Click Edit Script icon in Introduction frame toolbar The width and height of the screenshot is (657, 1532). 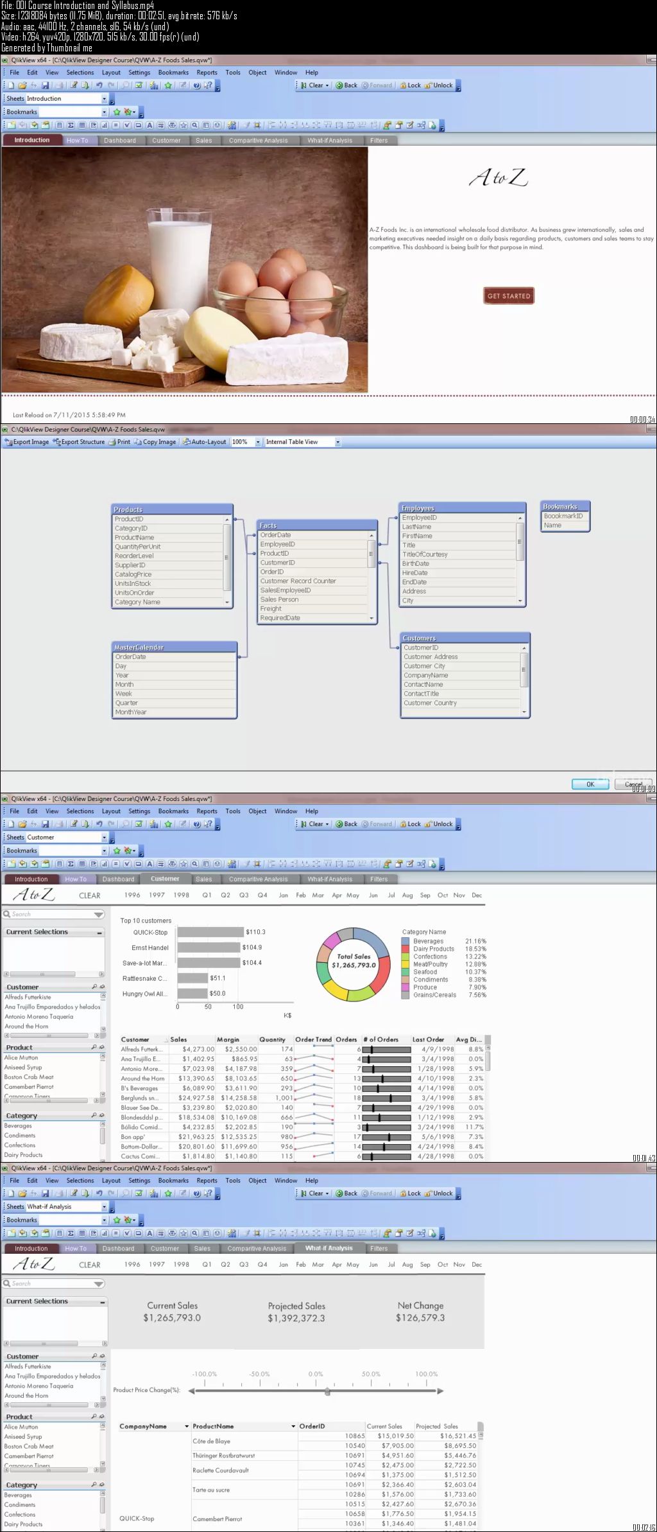click(x=74, y=85)
